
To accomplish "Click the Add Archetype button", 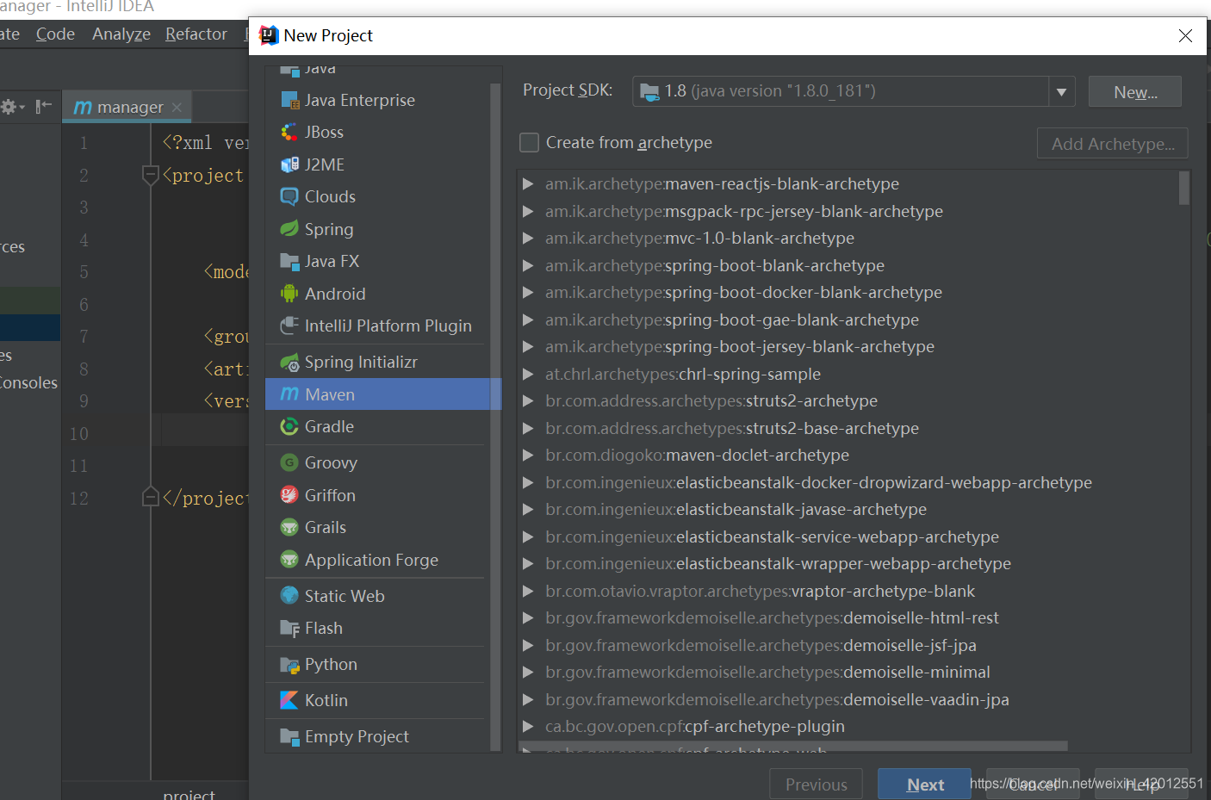I will point(1112,143).
